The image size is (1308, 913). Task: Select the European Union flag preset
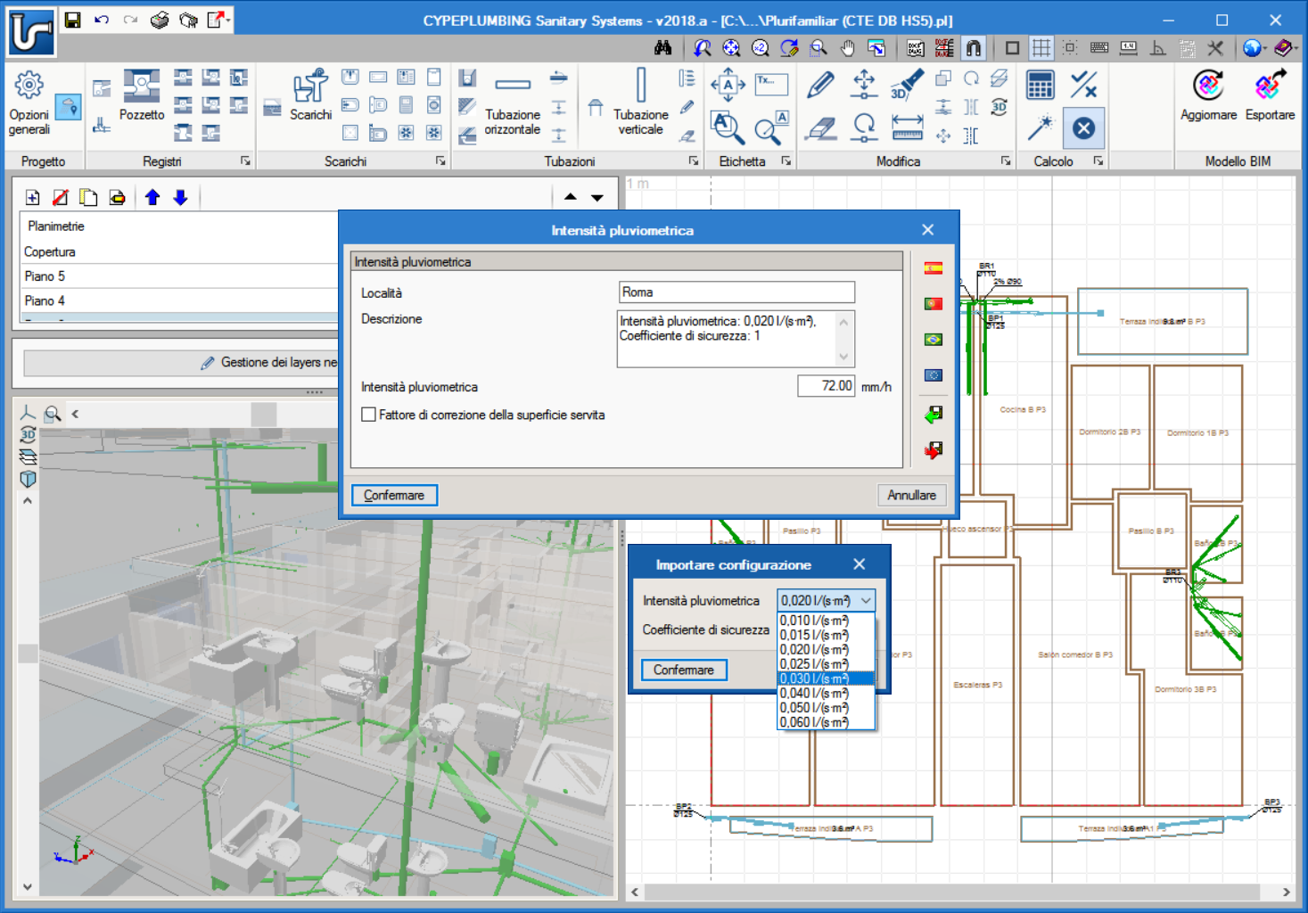click(x=934, y=375)
